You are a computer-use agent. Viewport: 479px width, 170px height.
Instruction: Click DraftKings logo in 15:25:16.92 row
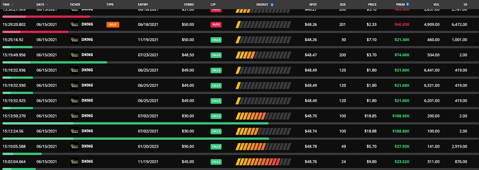point(74,40)
